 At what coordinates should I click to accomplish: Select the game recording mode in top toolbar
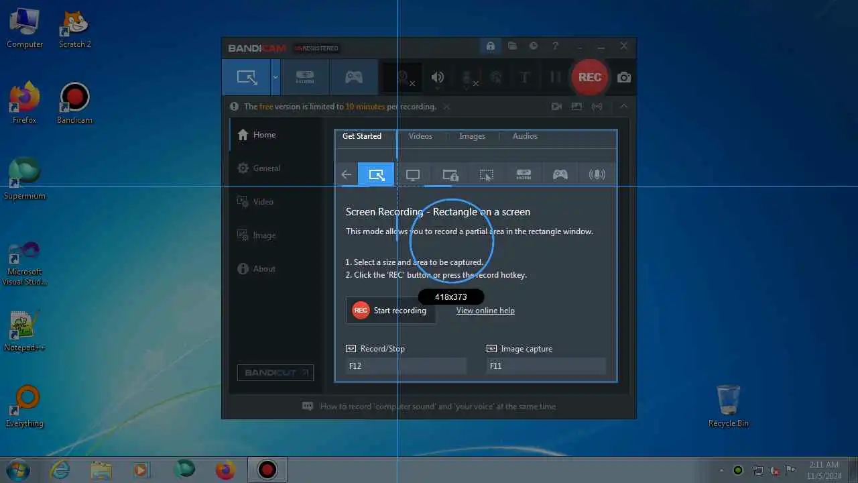354,77
